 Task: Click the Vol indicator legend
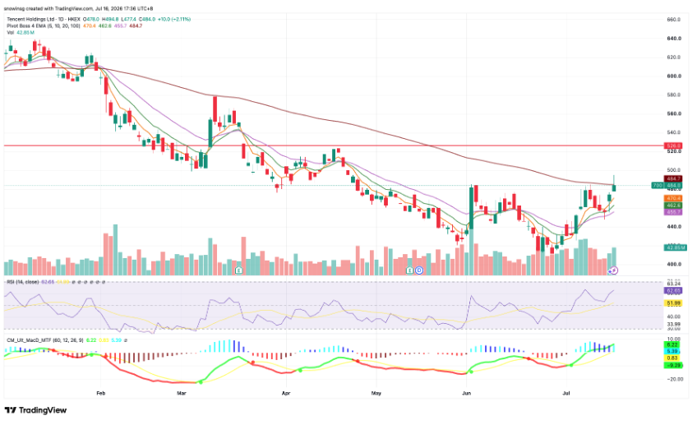point(10,33)
